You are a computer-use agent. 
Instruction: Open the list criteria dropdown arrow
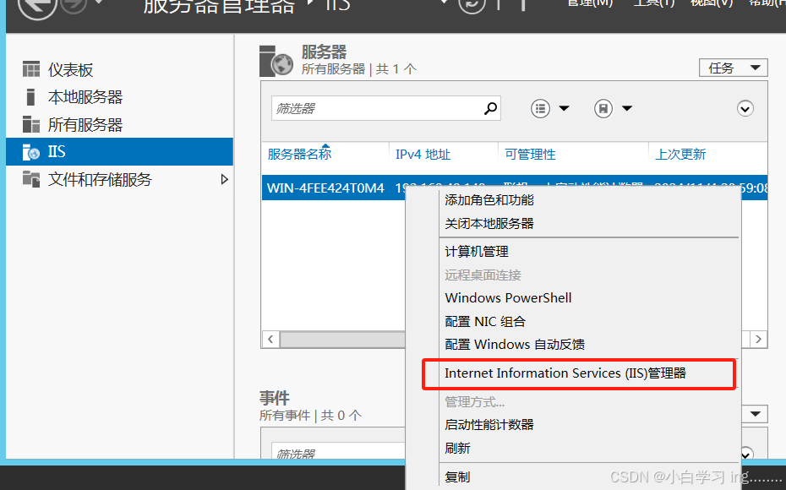pyautogui.click(x=564, y=108)
